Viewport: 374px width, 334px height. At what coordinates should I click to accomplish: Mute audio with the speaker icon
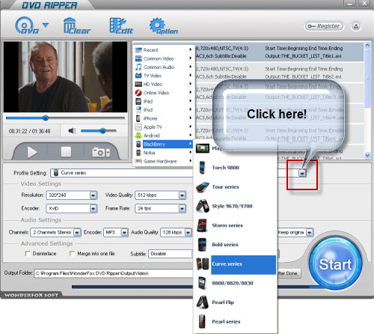[x=72, y=130]
